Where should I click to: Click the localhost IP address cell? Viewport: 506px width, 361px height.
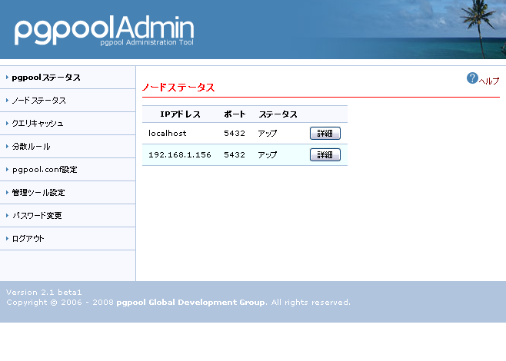[167, 134]
